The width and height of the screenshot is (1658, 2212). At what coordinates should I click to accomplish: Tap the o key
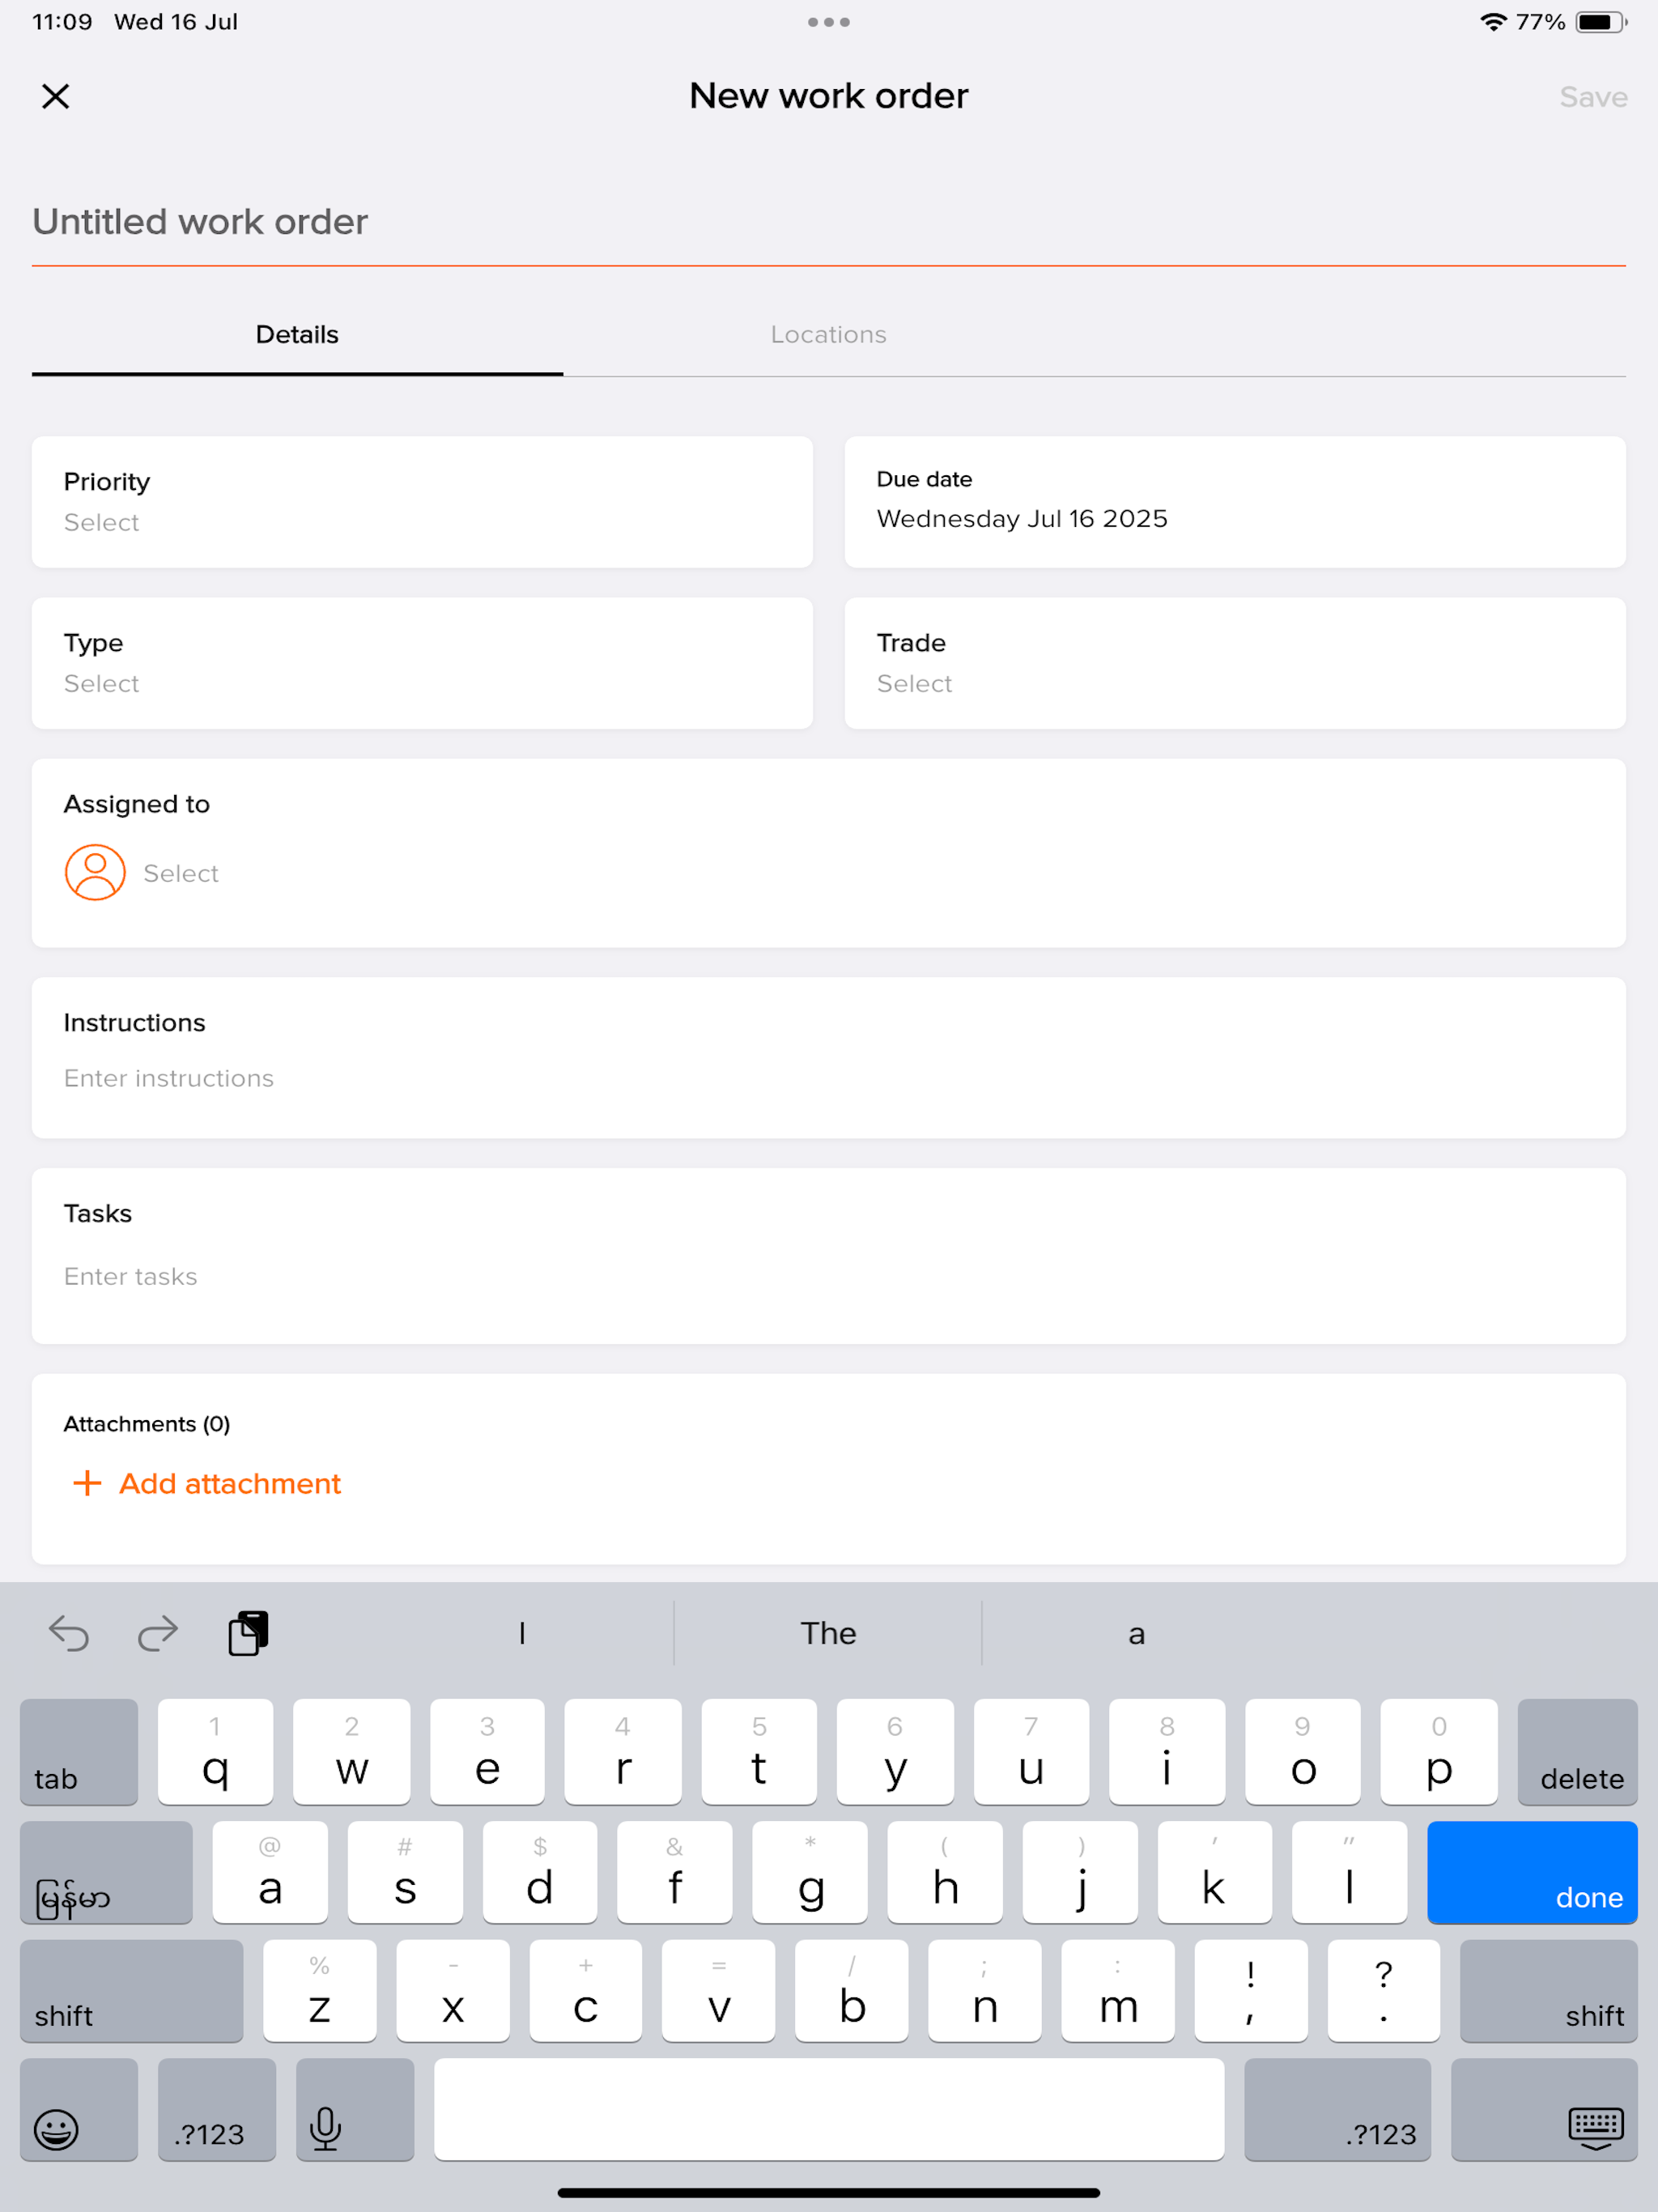(1303, 1751)
